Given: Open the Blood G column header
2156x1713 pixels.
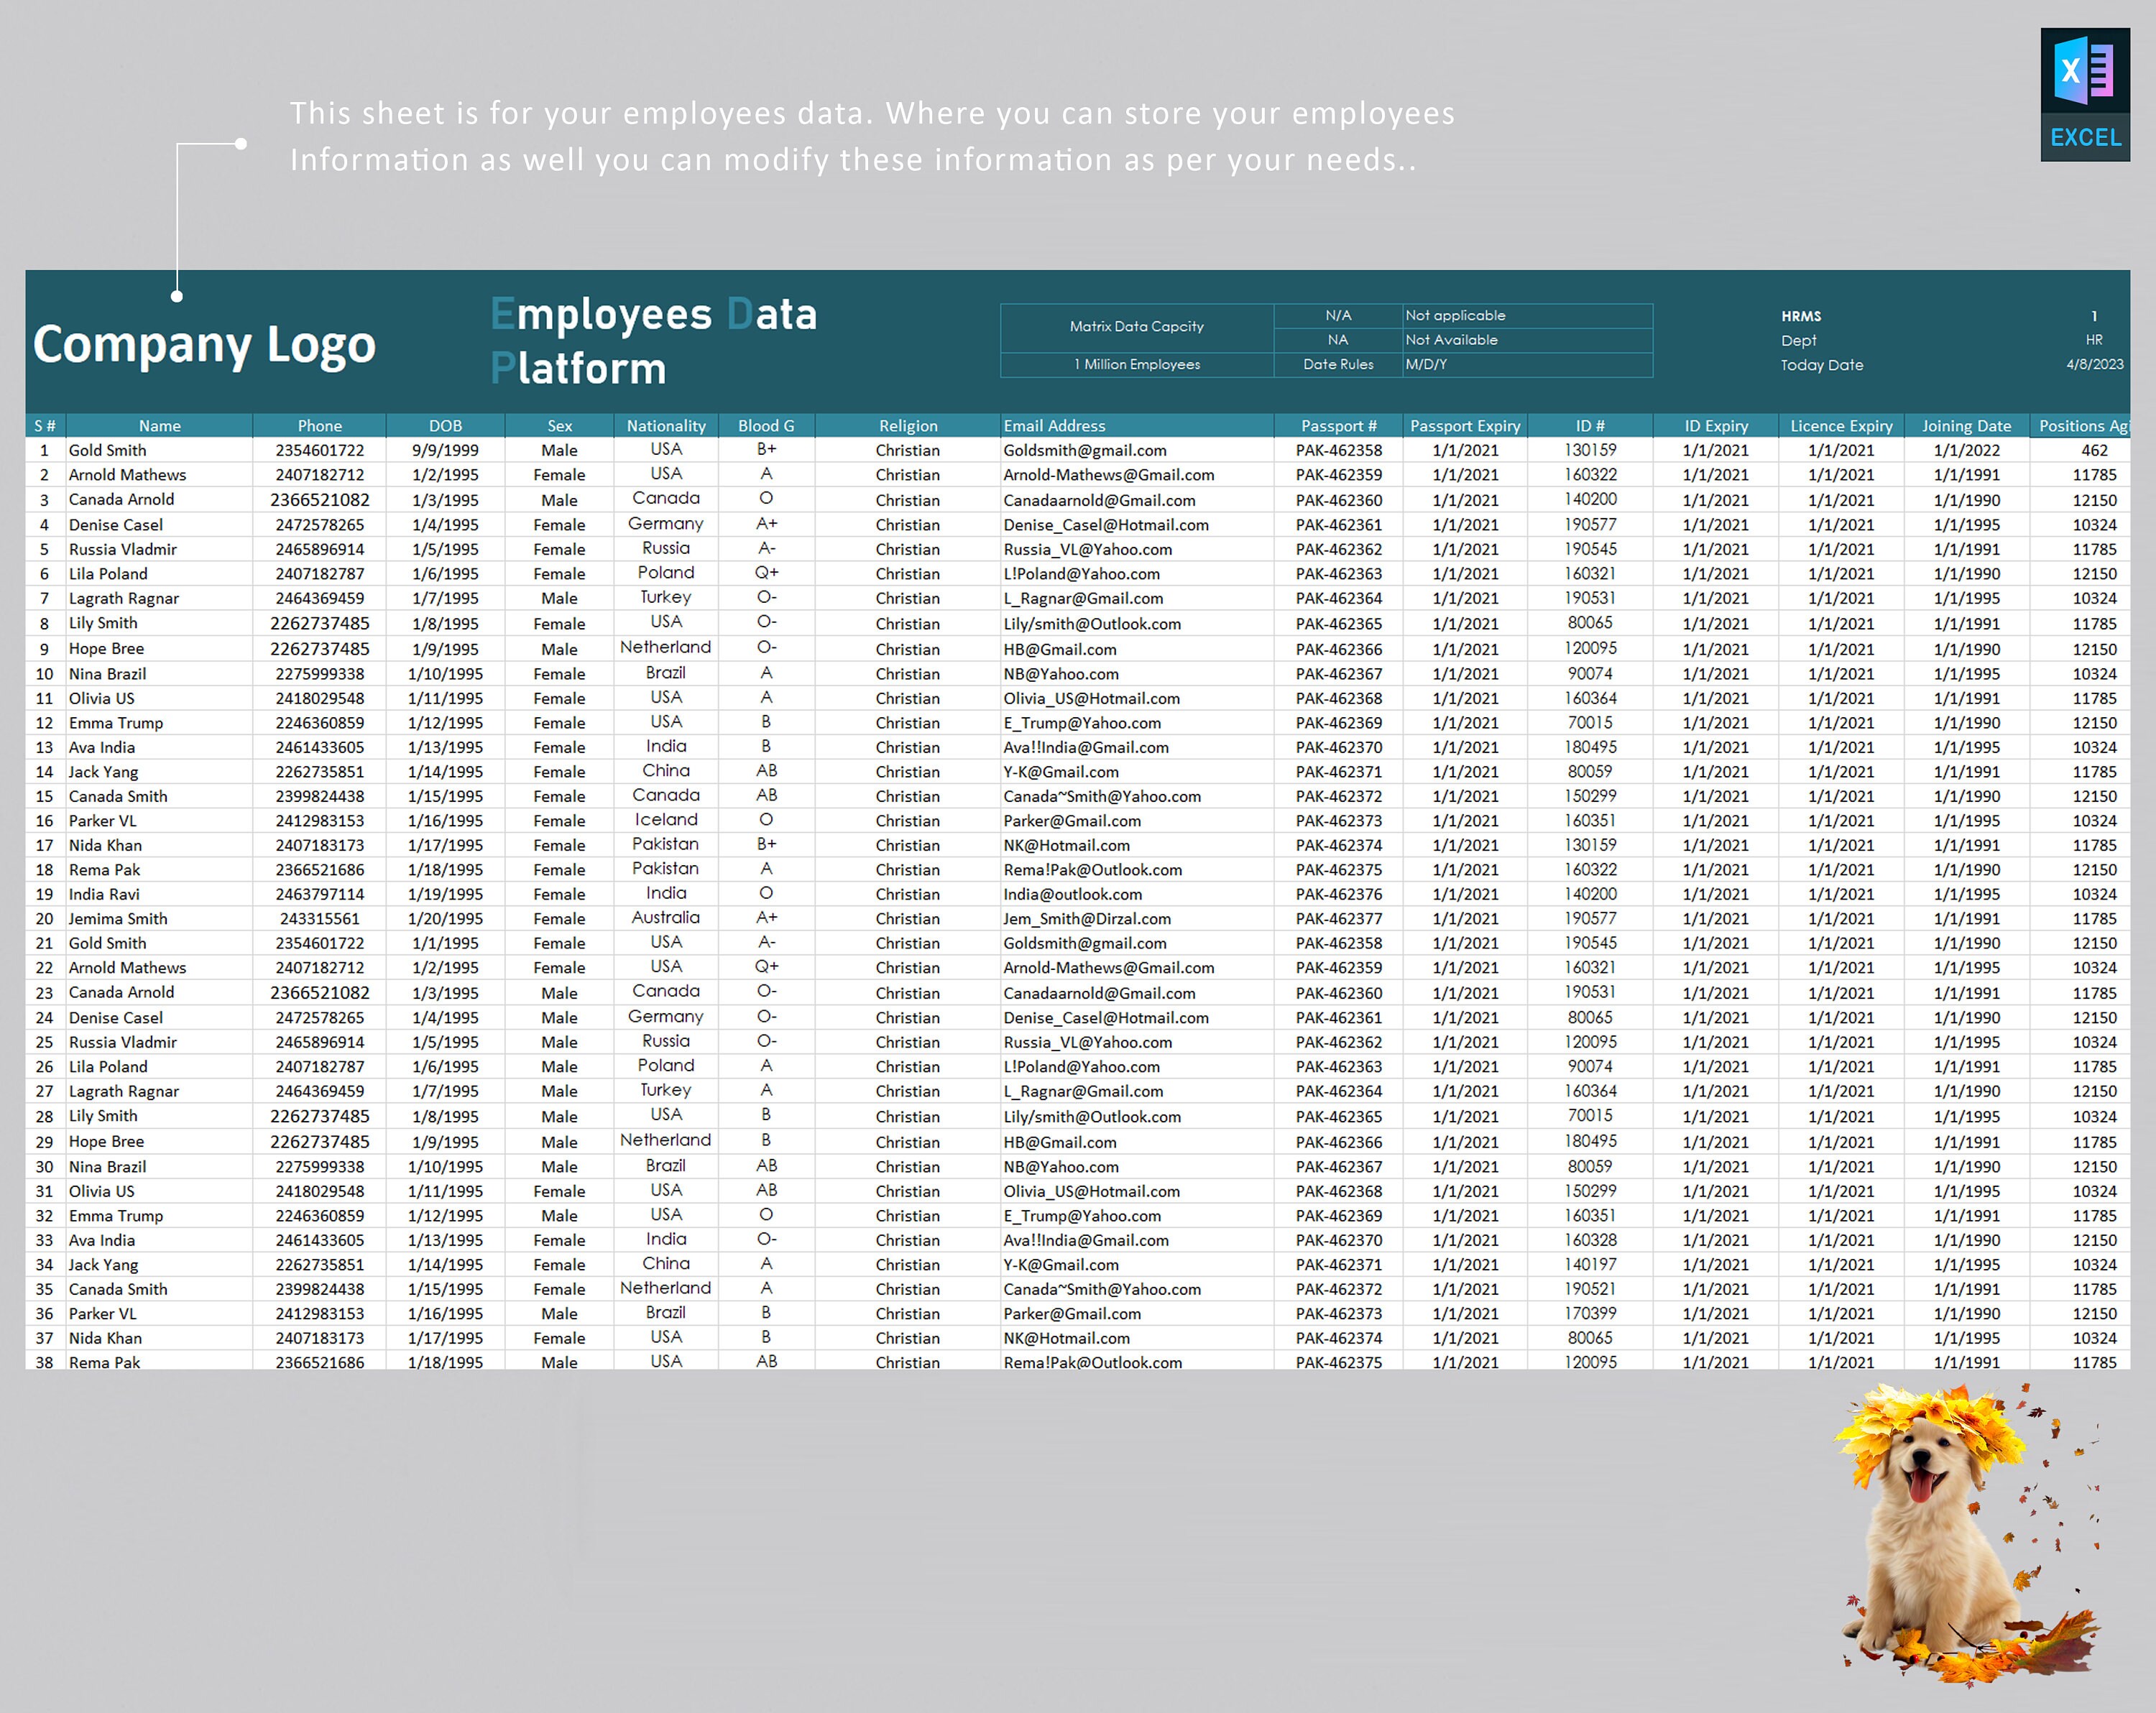Looking at the screenshot, I should (x=764, y=425).
